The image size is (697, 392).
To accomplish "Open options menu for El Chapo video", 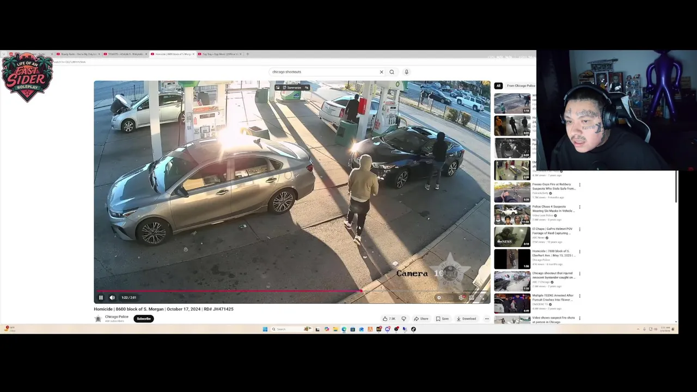I will [x=579, y=229].
